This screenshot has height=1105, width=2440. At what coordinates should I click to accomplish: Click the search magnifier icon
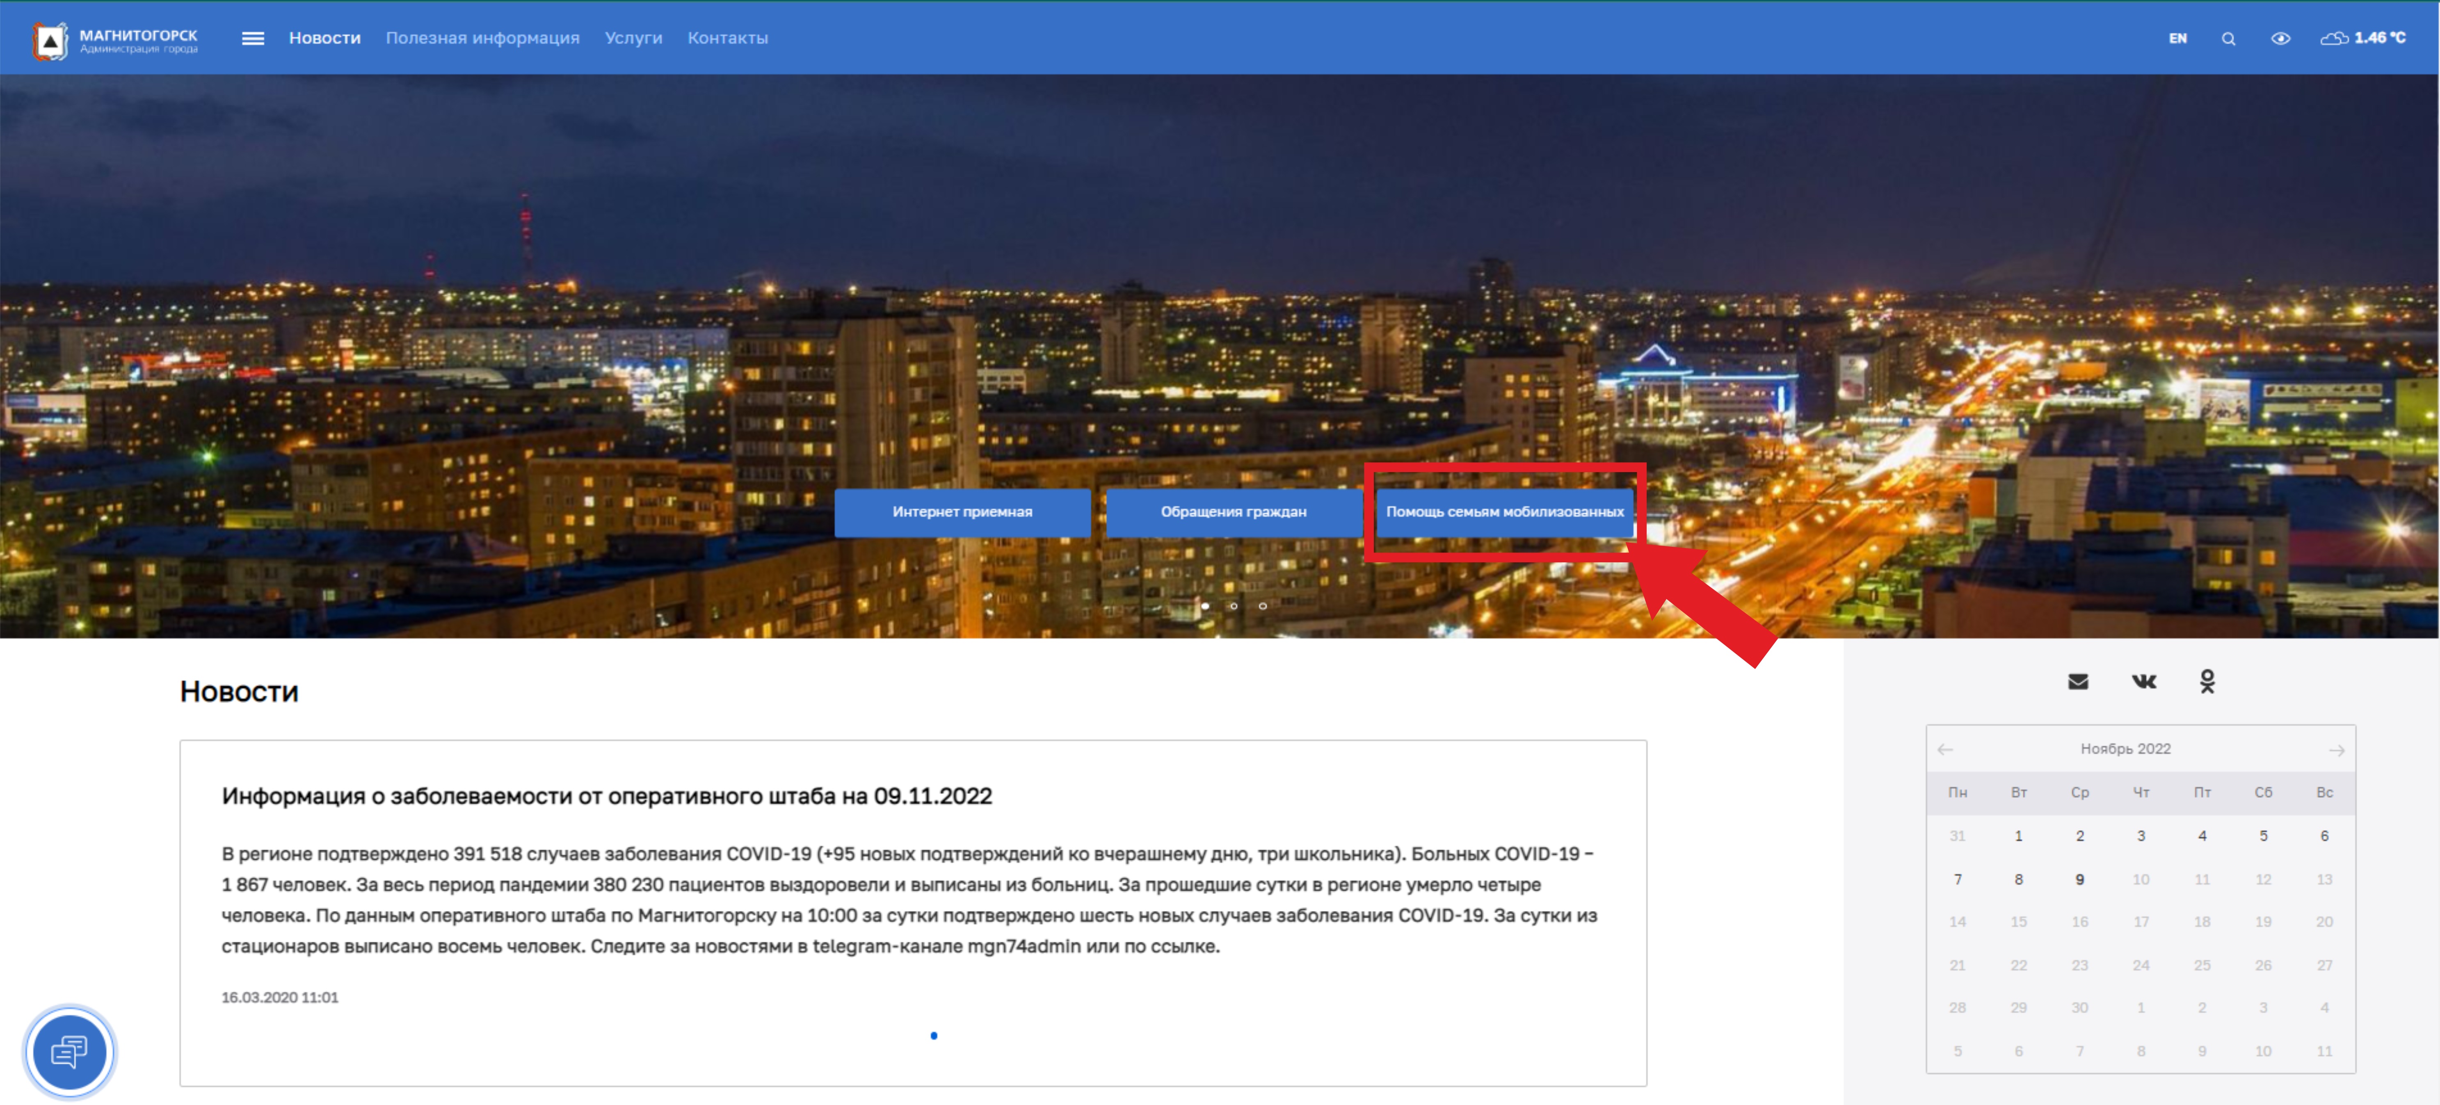[x=2229, y=39]
